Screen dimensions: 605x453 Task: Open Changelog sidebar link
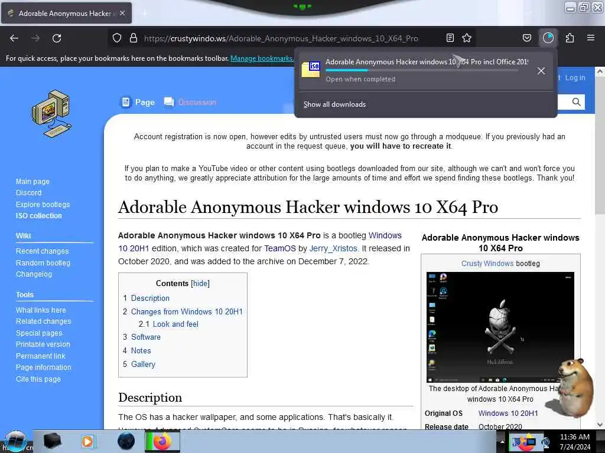pos(34,274)
